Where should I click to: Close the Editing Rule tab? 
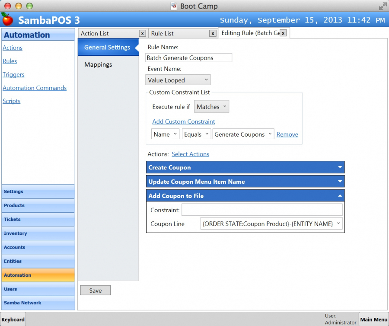click(283, 33)
